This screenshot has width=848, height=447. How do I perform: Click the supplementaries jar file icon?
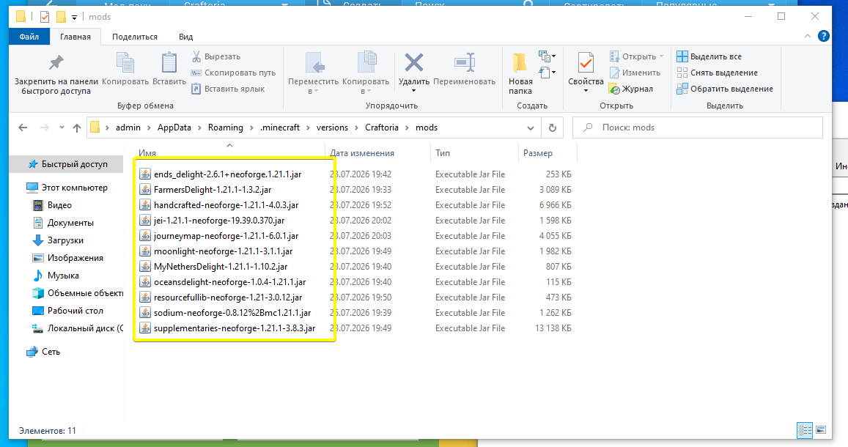145,328
